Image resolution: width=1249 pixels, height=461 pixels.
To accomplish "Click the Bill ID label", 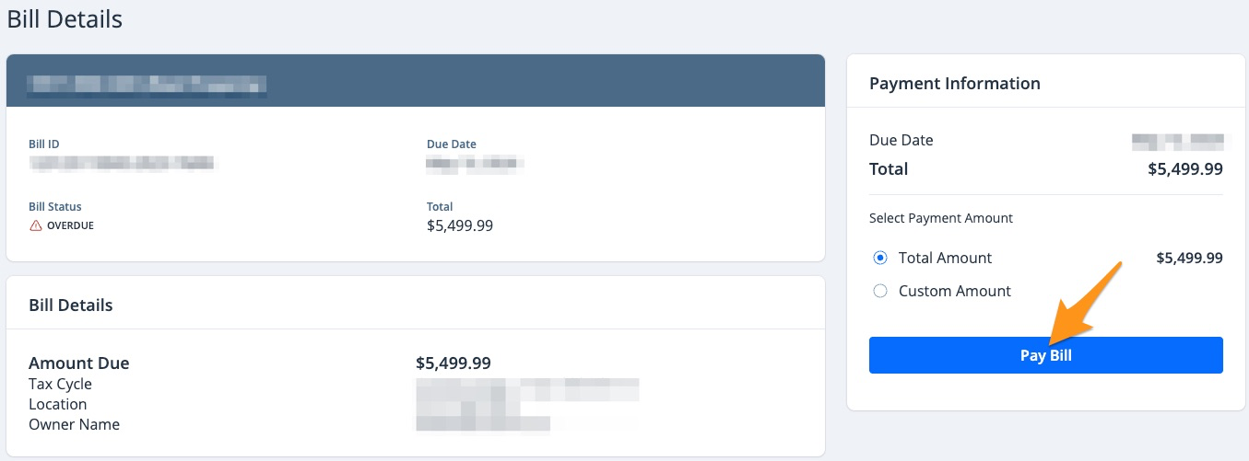I will point(44,144).
